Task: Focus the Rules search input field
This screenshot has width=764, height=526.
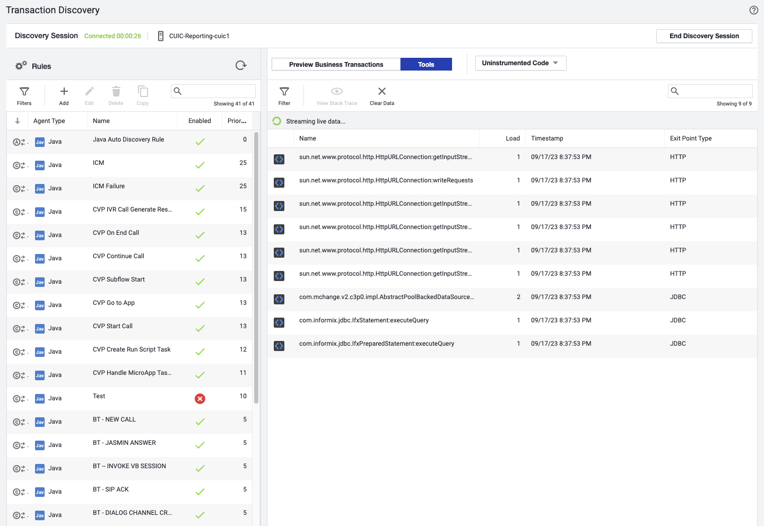Action: point(213,91)
